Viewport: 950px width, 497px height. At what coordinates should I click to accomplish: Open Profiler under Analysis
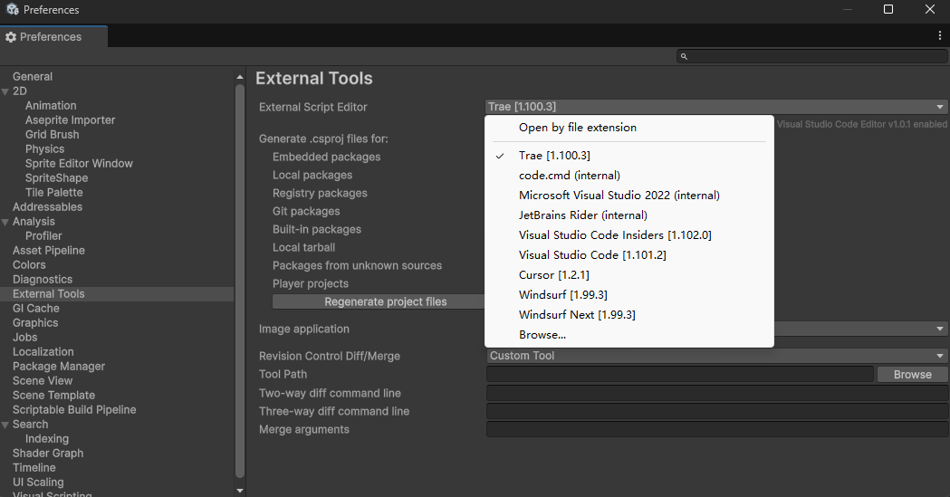pyautogui.click(x=43, y=236)
